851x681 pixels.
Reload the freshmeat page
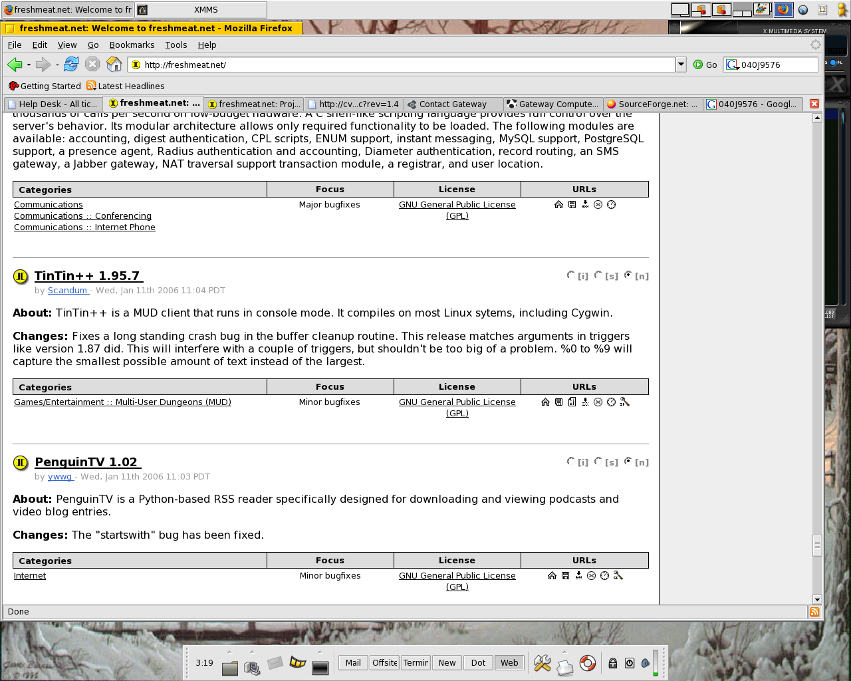tap(71, 65)
